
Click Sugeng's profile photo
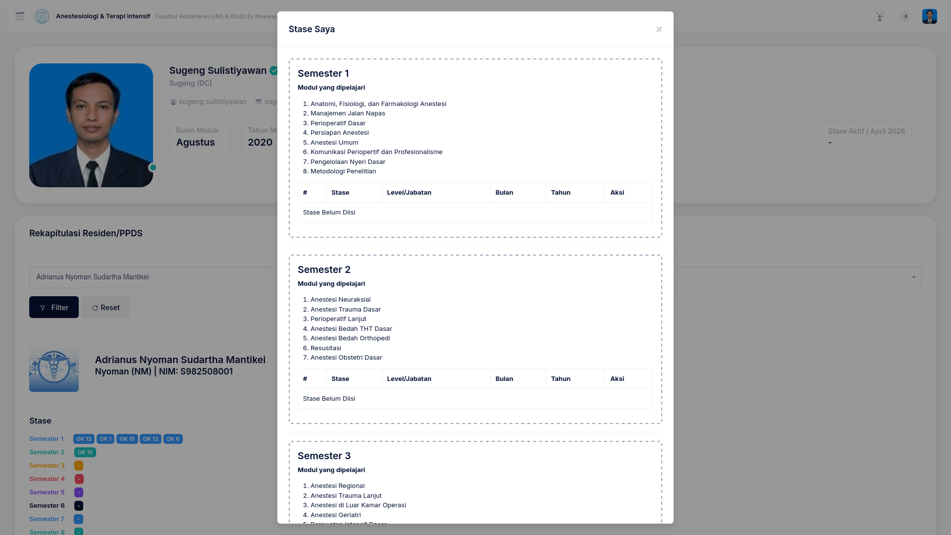click(91, 125)
